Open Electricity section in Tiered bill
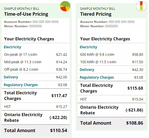The image size is (149, 138). pos(88,47)
